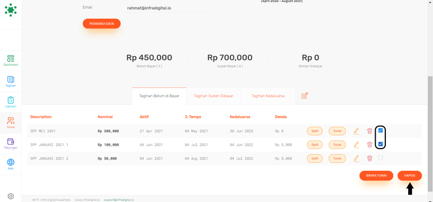Click the PERBARUI DATA button
The height and width of the screenshot is (202, 433).
click(102, 24)
